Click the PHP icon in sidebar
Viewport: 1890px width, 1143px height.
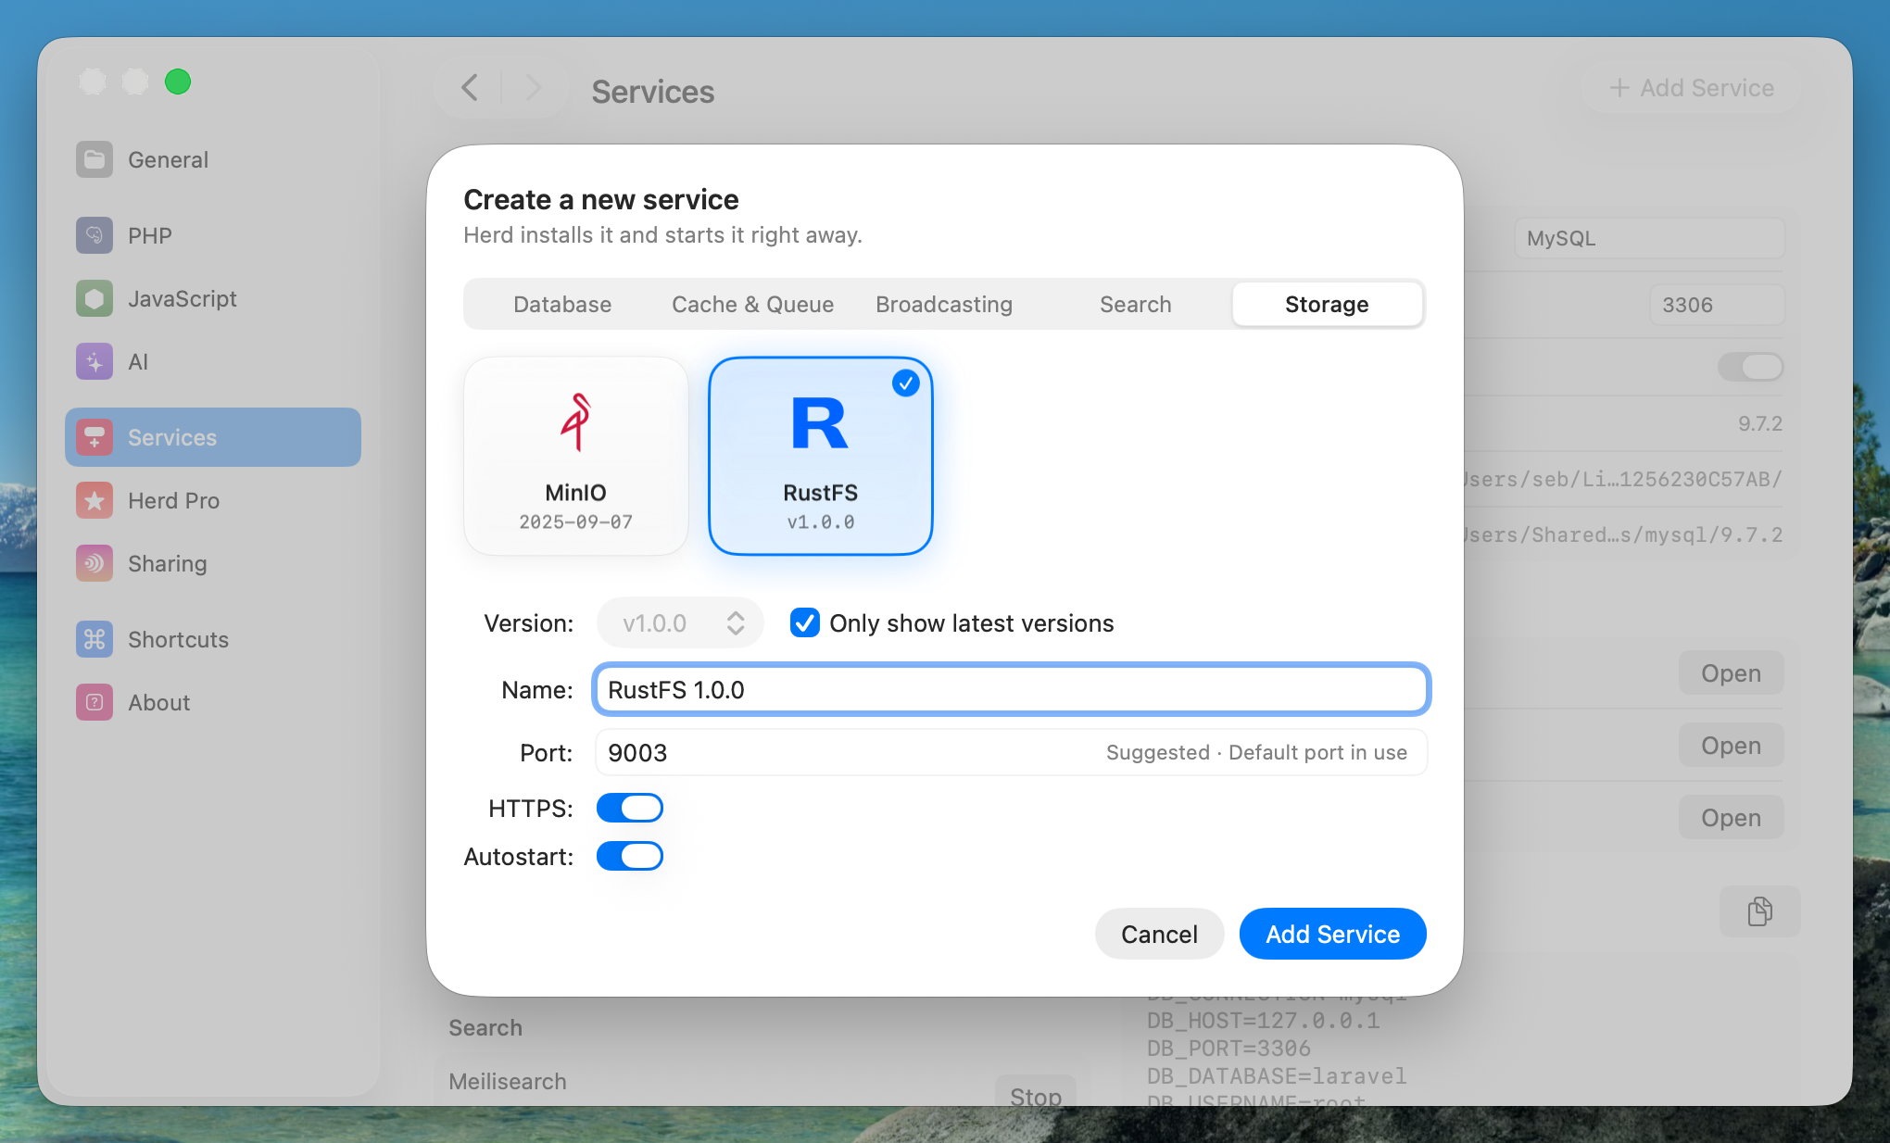click(94, 235)
